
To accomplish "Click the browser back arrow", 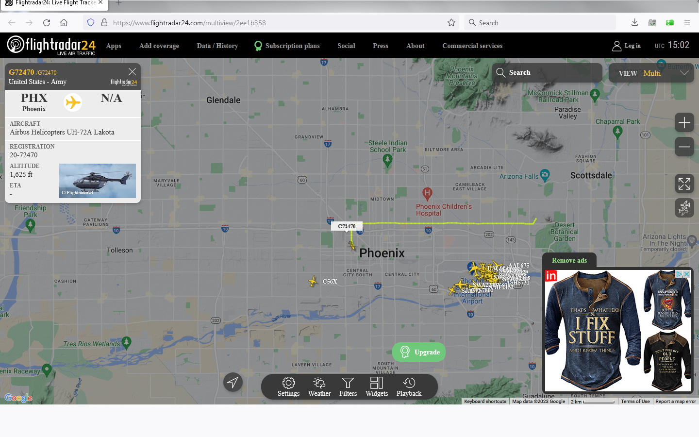I will point(12,23).
